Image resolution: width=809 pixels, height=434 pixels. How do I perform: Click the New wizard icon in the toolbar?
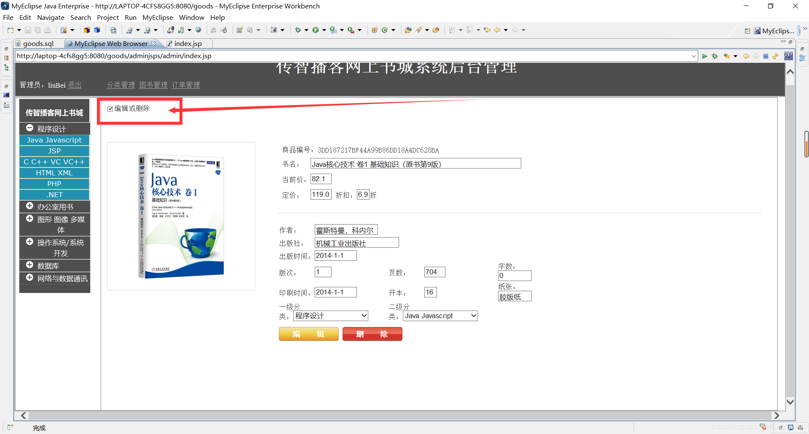(x=10, y=30)
